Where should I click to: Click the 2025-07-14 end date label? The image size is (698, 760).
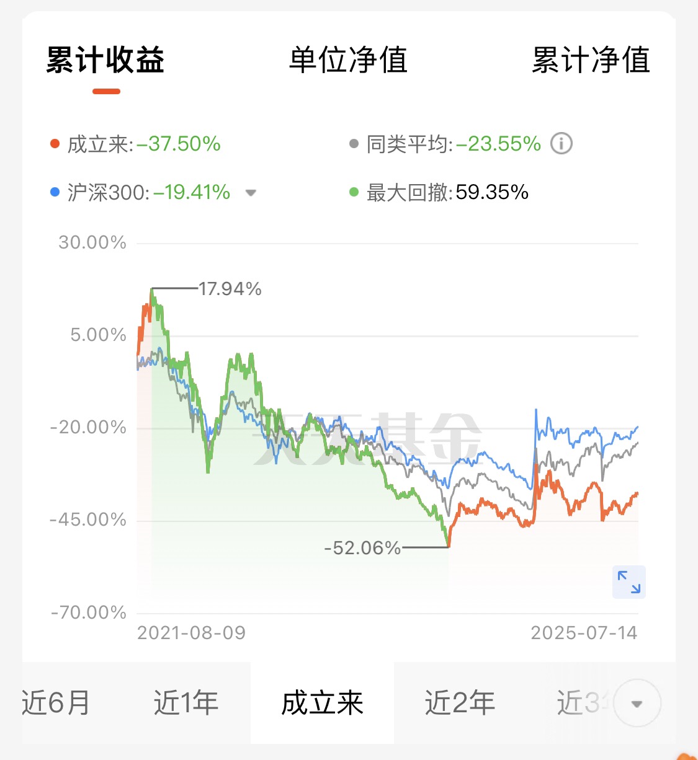(x=584, y=633)
